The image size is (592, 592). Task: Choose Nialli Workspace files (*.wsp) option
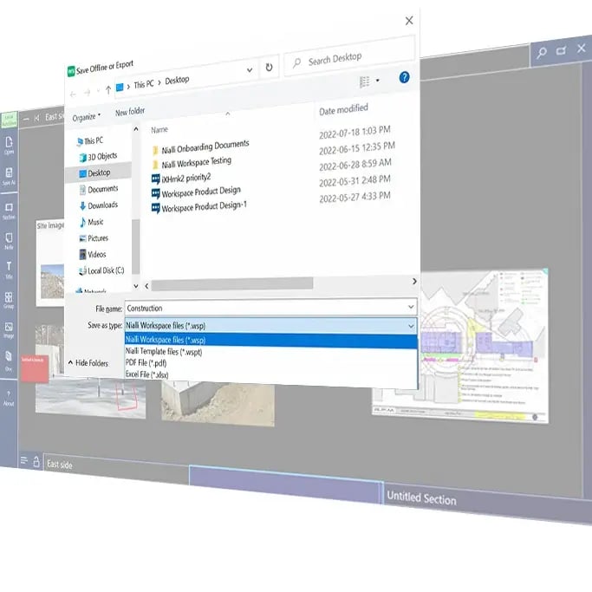pos(270,340)
